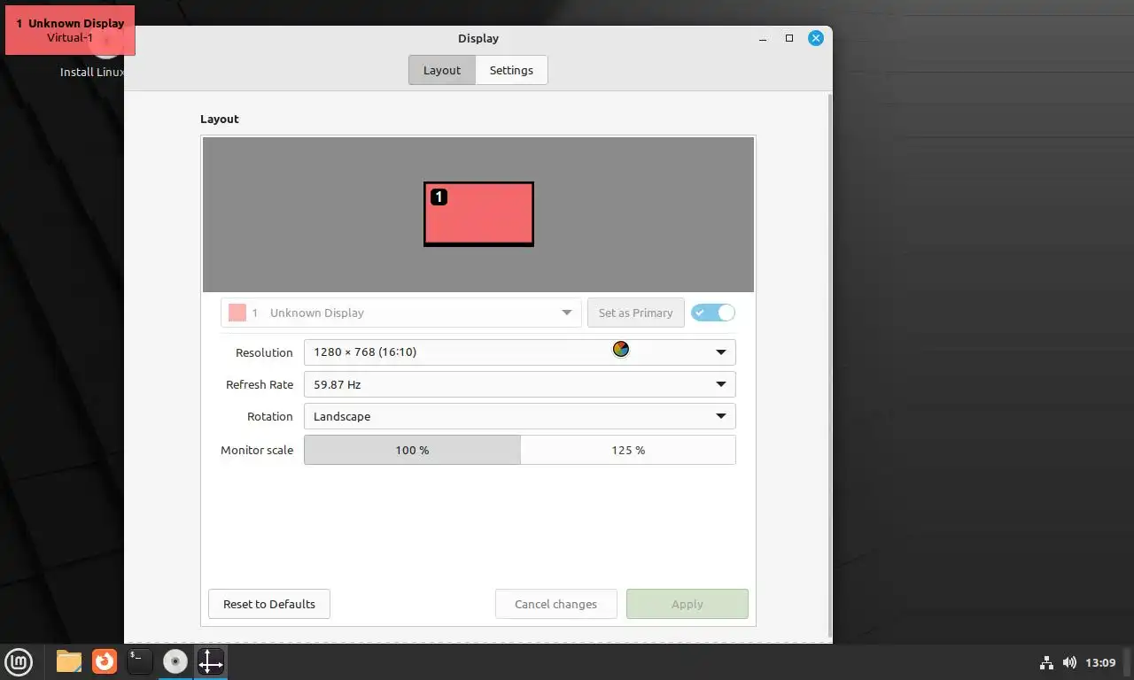Open the Linux Mint start menu
Screen dimensions: 1134x680
19,661
